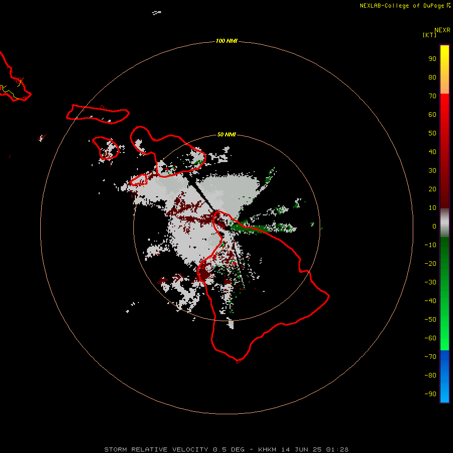Viewport: 453px width, 453px height.
Task: Click the 60 value on velocity scale
Action: click(432, 114)
